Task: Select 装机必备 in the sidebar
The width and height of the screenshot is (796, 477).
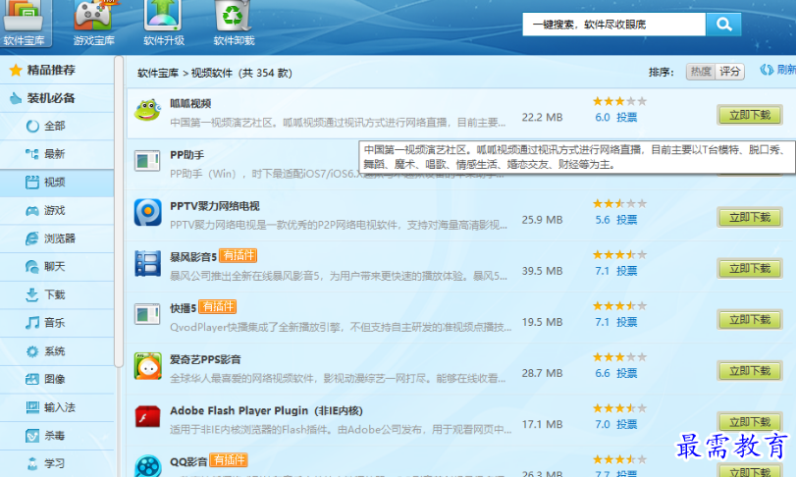Action: [57, 98]
